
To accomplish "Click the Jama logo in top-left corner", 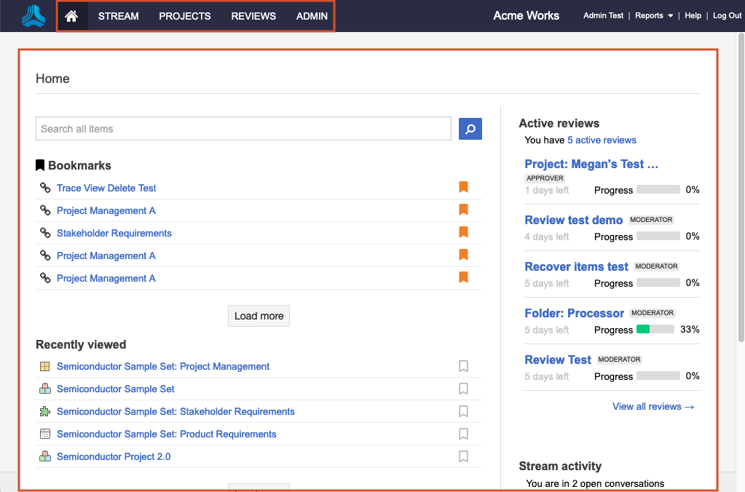I will 33,16.
